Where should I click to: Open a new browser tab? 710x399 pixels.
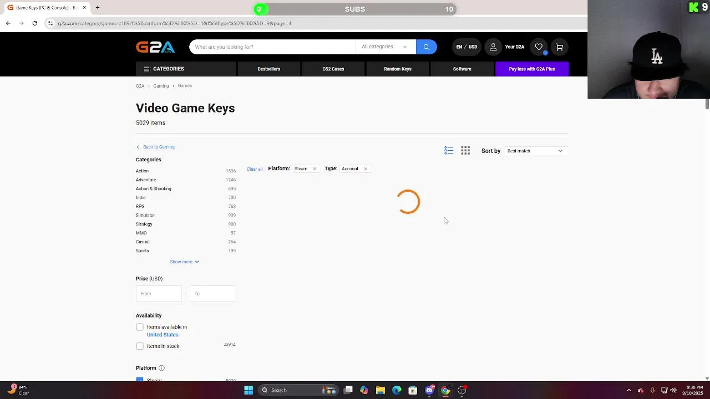(98, 8)
